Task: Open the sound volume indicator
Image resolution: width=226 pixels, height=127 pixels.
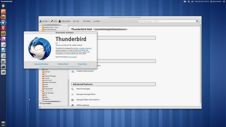Action: point(192,2)
